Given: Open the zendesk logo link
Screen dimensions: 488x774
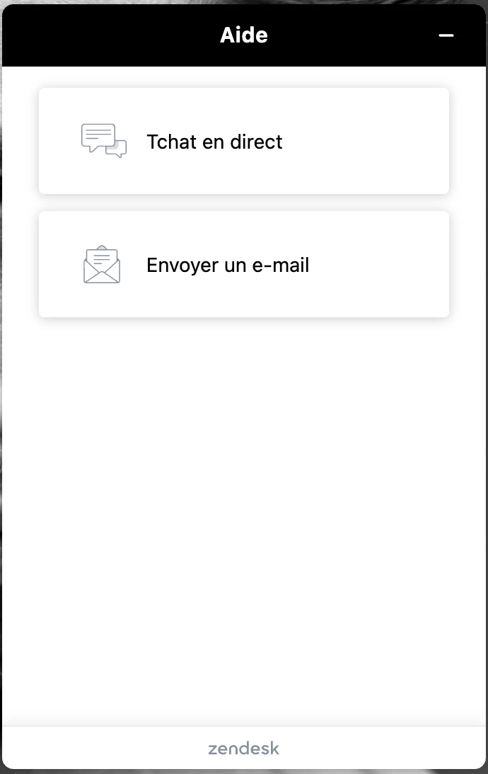Looking at the screenshot, I should (243, 749).
